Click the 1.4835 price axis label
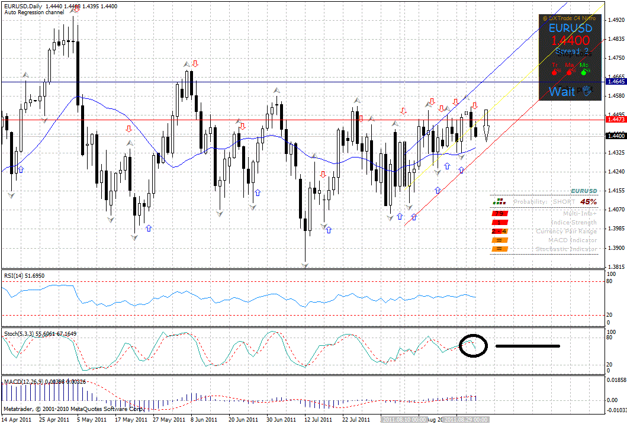 pos(616,39)
